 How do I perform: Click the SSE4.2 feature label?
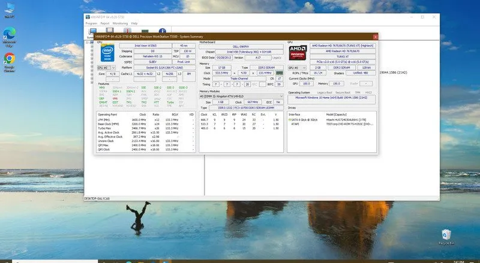pyautogui.click(x=131, y=91)
